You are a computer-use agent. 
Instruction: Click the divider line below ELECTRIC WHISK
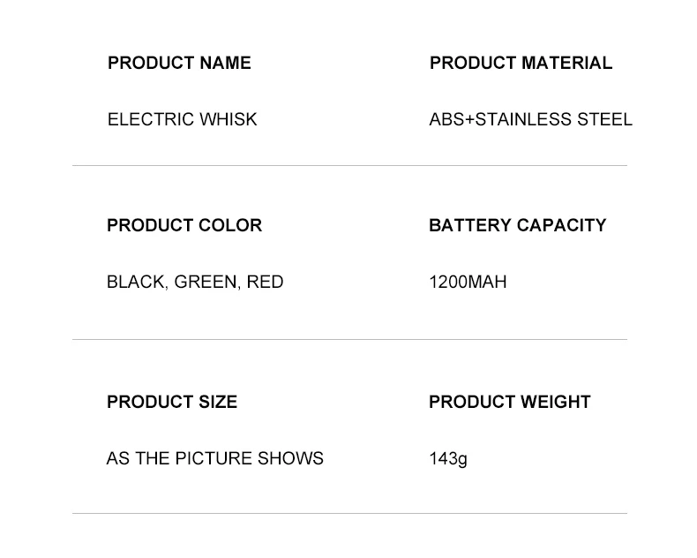pos(349,165)
